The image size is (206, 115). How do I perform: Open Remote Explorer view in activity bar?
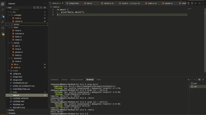click(x=3, y=28)
